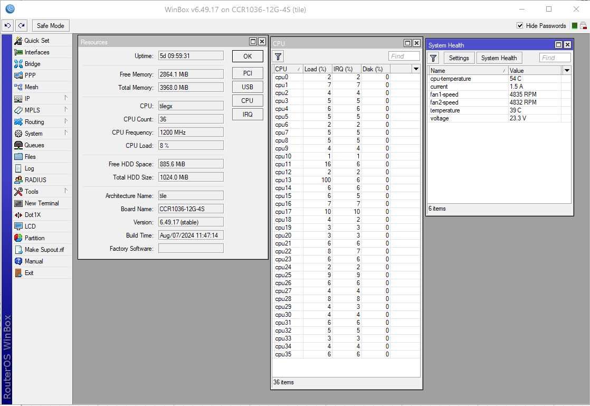Screen dimensions: 590x406
Task: Sort System Health by Value column
Action: pyautogui.click(x=535, y=70)
